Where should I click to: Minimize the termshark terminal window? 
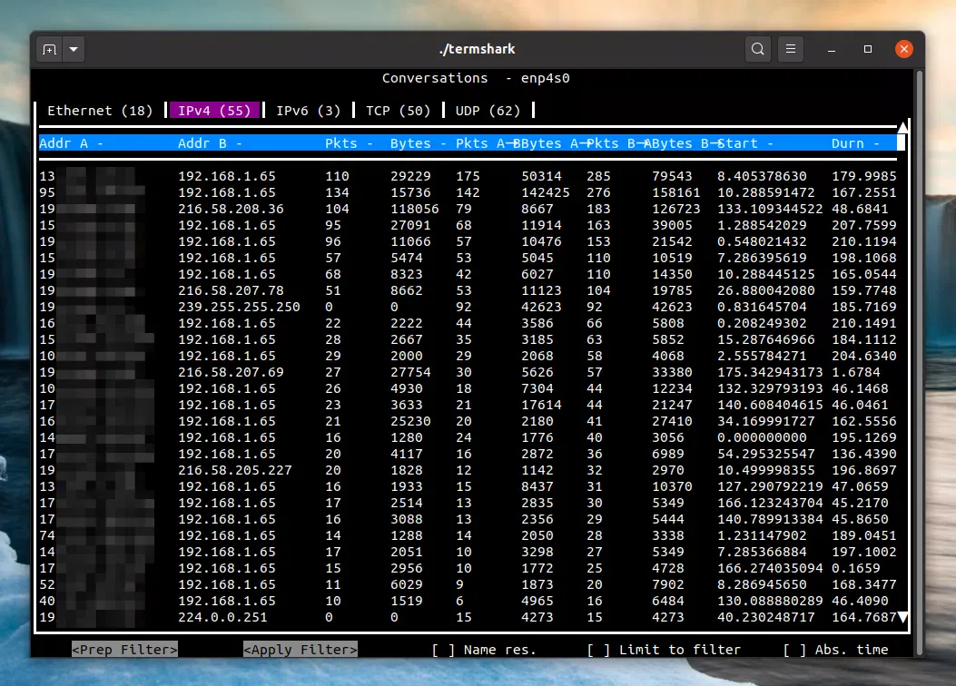(x=833, y=49)
